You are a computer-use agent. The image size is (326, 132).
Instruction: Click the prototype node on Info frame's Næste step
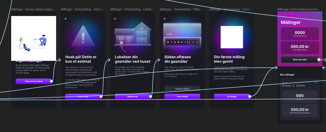tap(101, 96)
